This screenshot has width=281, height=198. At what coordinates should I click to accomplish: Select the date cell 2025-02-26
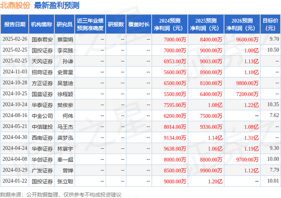click(15, 39)
